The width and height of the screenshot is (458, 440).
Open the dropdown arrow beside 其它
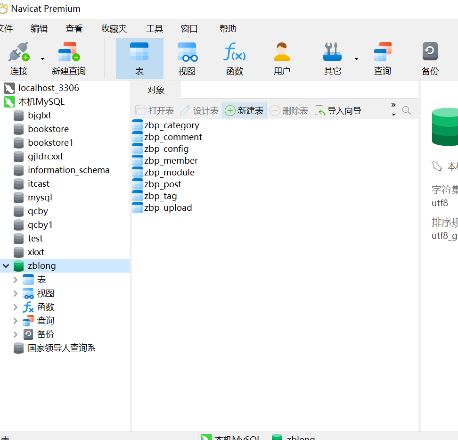tap(356, 59)
